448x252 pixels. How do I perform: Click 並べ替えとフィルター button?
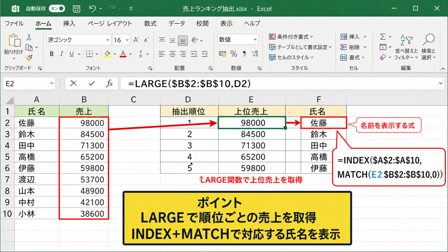(x=406, y=47)
